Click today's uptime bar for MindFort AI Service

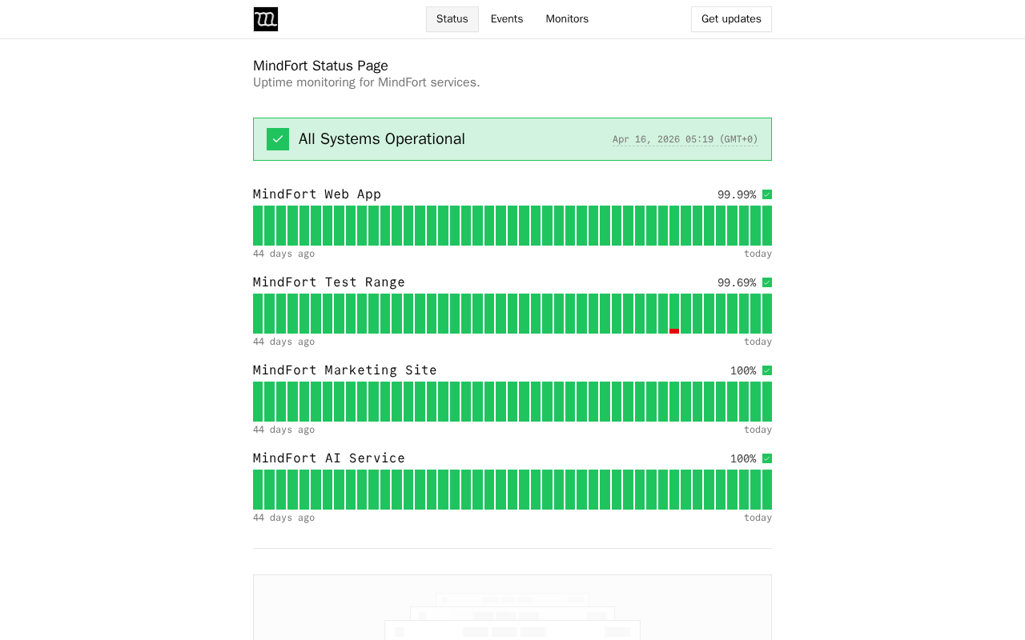coord(767,490)
